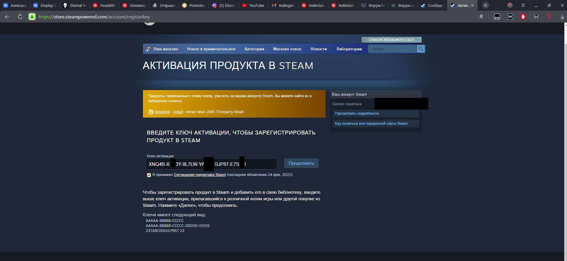Go back using the browser back arrow
567x261 pixels.
pyautogui.click(x=7, y=17)
